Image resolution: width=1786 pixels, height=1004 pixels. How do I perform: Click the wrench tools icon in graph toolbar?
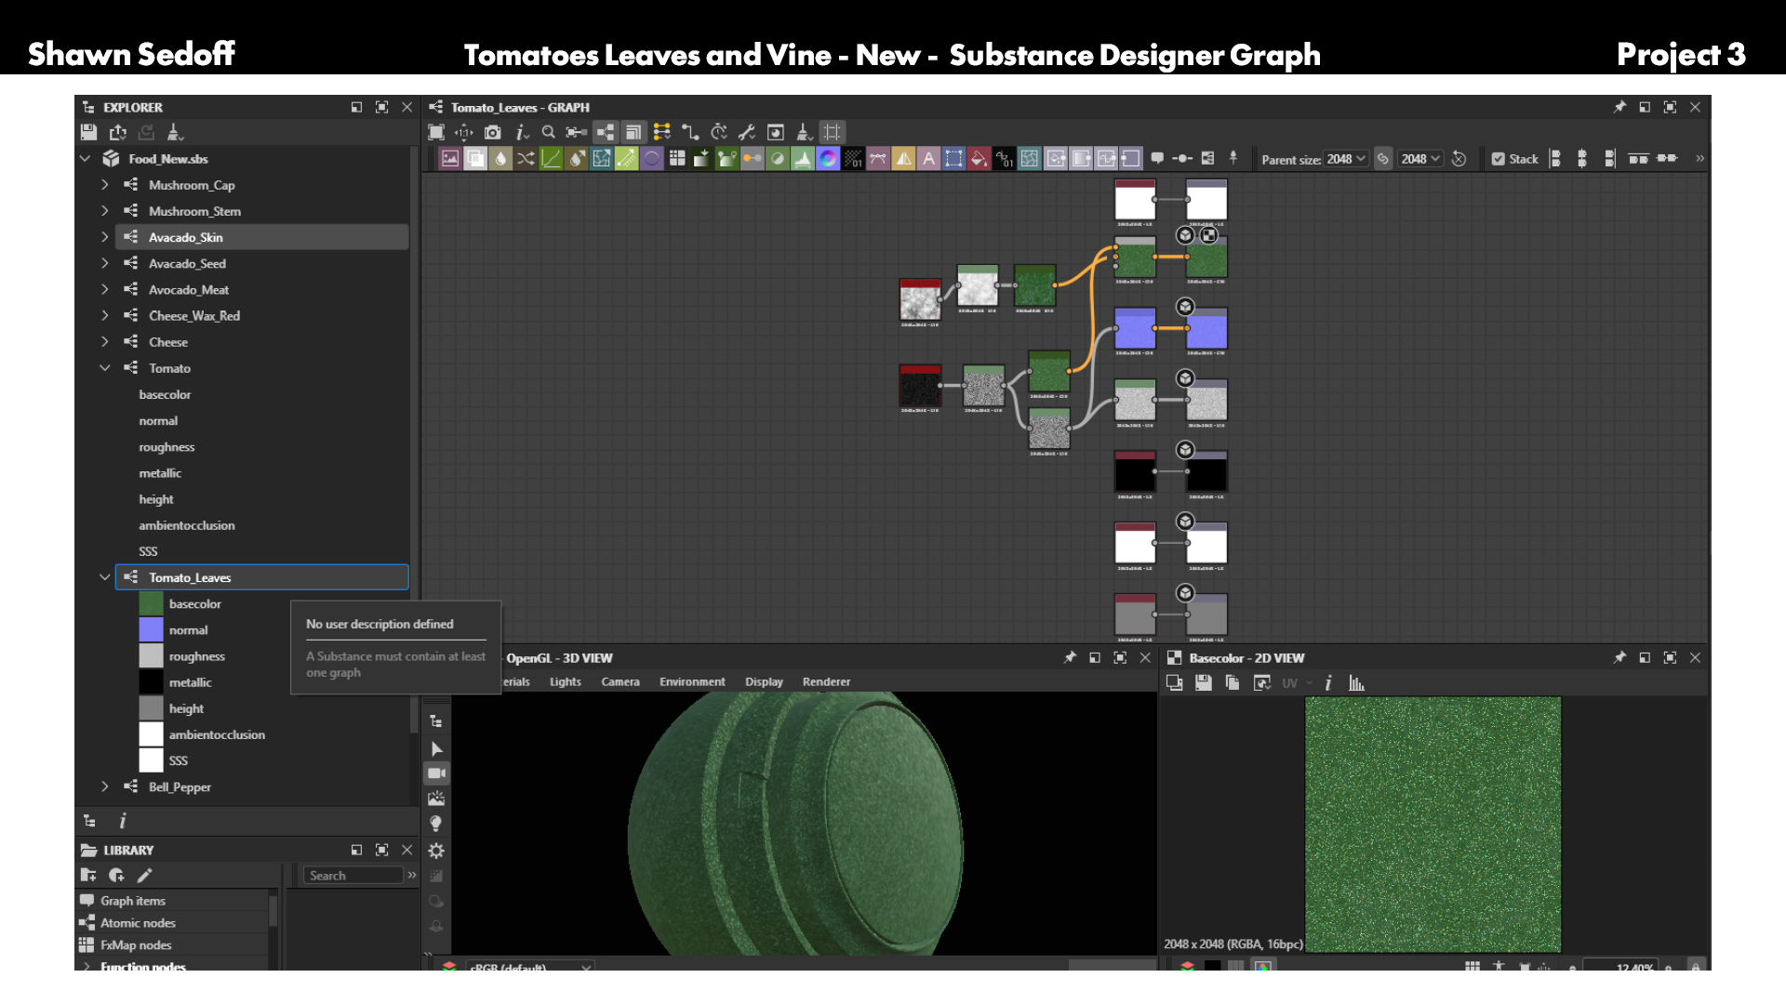pyautogui.click(x=747, y=132)
